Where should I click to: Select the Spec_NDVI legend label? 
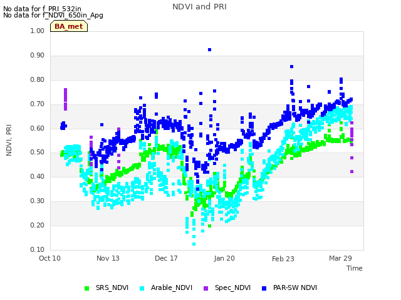click(x=232, y=287)
